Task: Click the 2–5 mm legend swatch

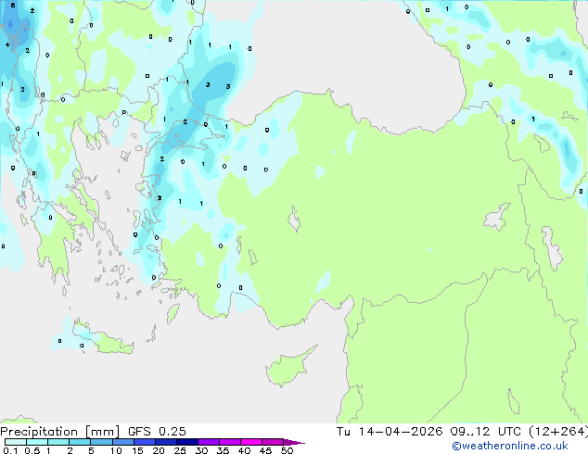Action: point(80,442)
